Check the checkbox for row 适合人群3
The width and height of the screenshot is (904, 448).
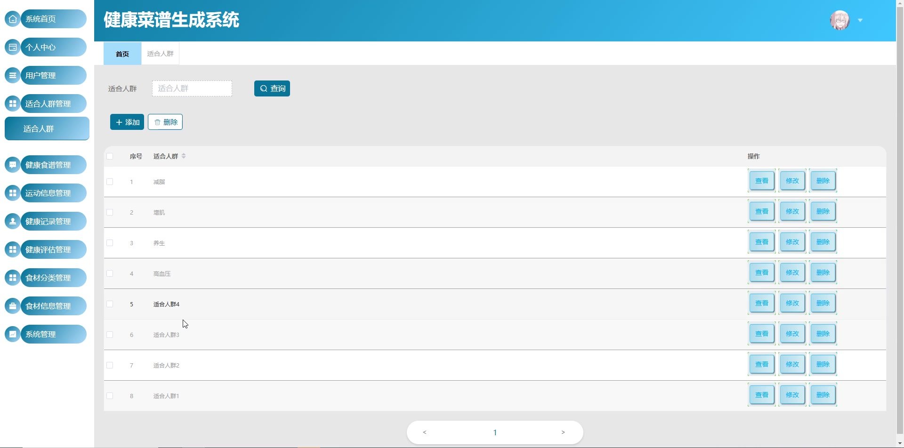pos(110,335)
